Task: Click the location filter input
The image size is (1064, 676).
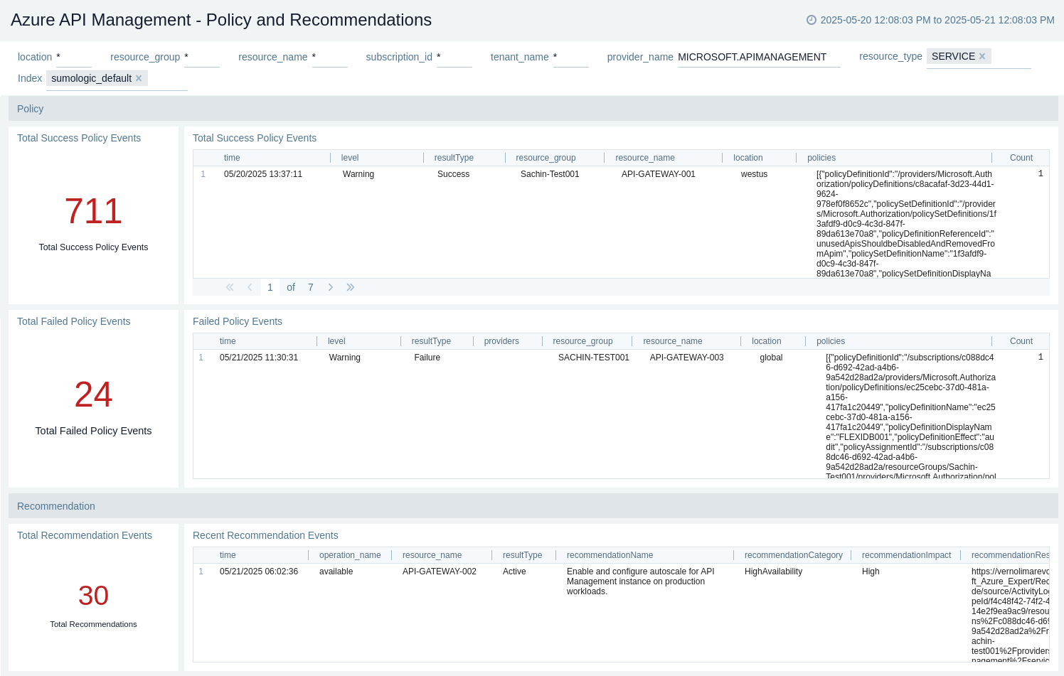Action: click(x=74, y=57)
